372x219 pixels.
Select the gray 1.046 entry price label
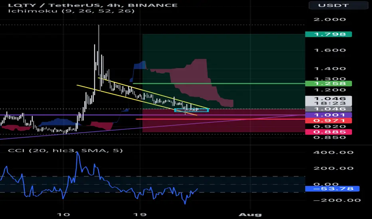pos(328,109)
